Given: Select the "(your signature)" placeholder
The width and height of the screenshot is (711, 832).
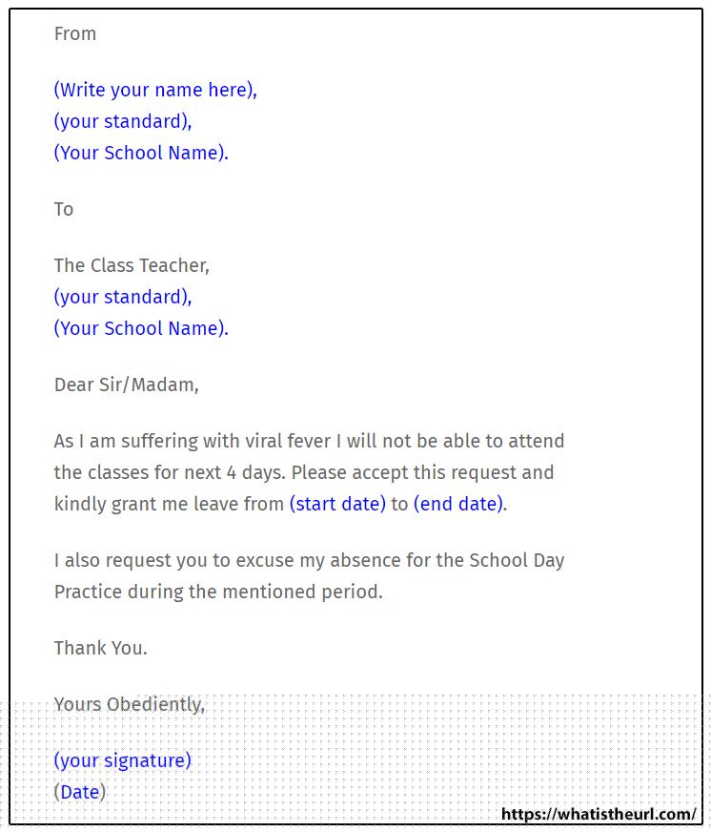Looking at the screenshot, I should click(123, 760).
